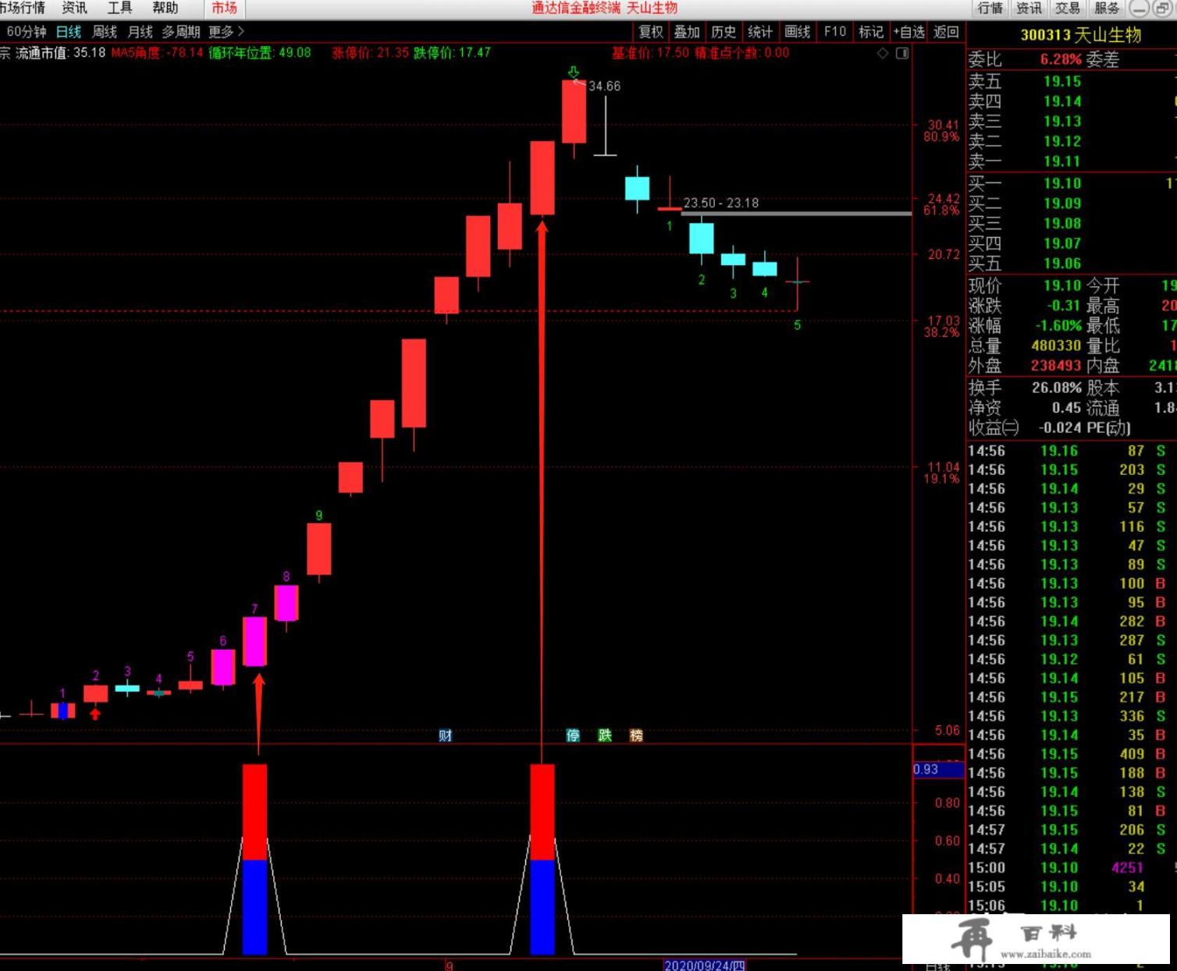Switch chart to 60分钟 period

pyautogui.click(x=26, y=32)
